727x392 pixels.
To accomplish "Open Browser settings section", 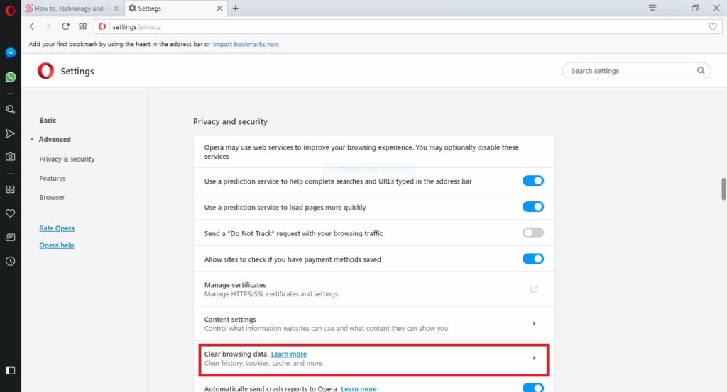I will click(52, 197).
